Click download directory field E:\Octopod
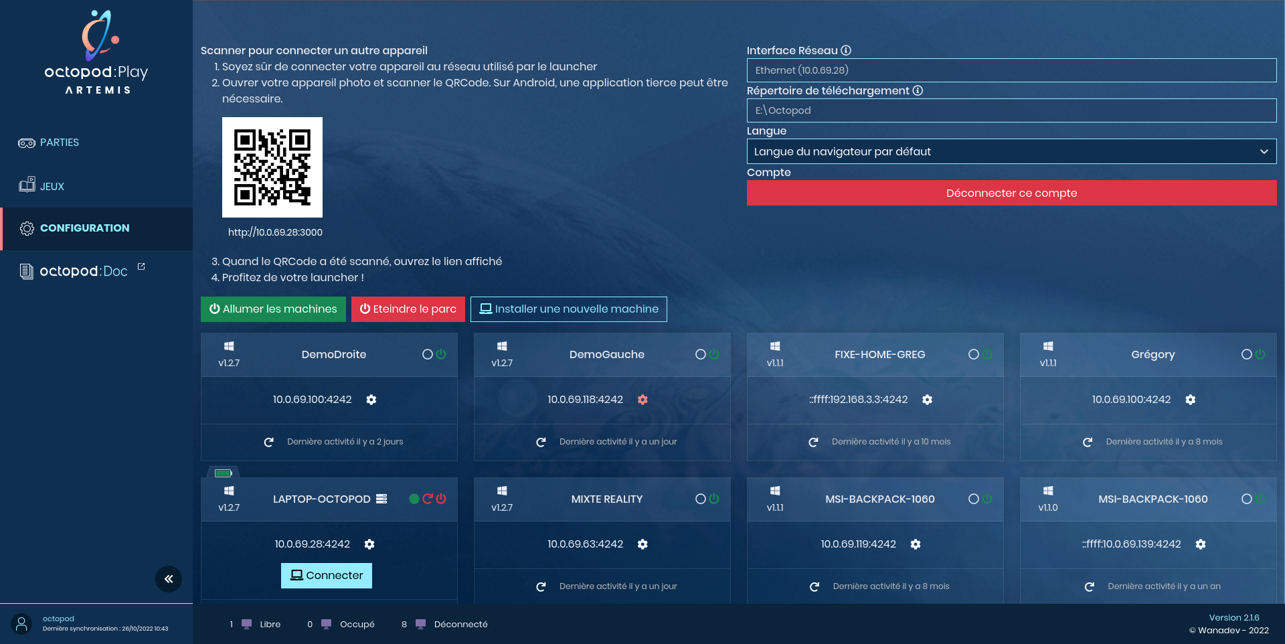The image size is (1285, 644). click(1011, 110)
